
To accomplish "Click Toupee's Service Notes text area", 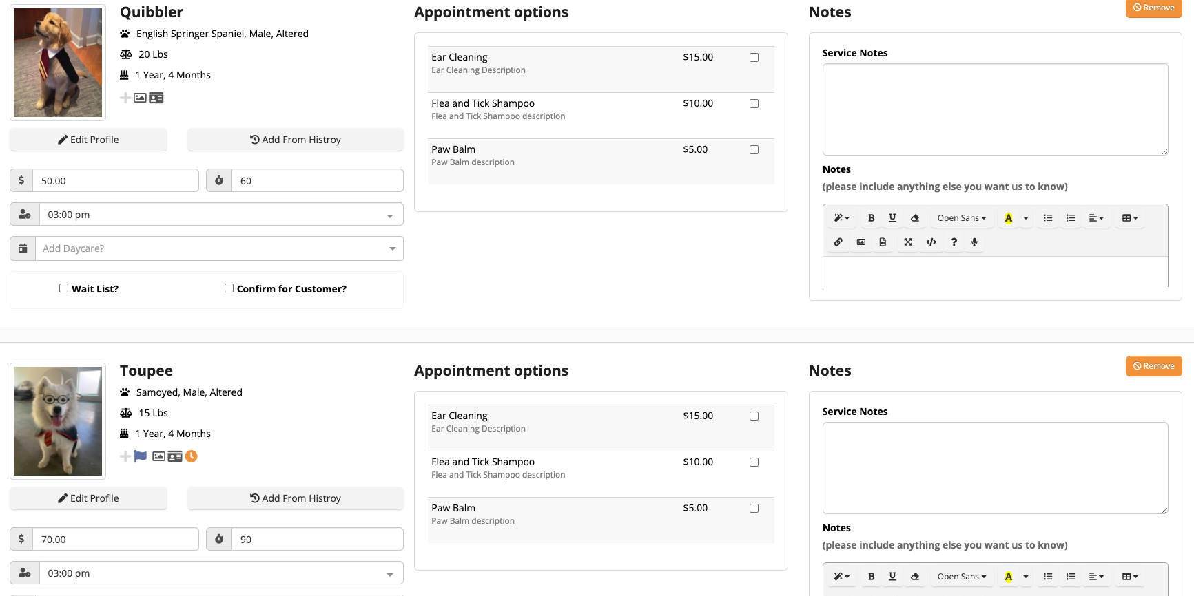I will tap(995, 468).
